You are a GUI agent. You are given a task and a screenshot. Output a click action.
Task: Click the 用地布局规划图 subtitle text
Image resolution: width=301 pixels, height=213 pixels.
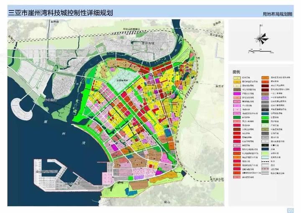pos(278,14)
